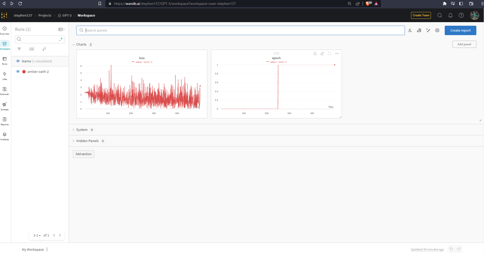Open the global search icon
Image resolution: width=484 pixels, height=253 pixels.
(x=440, y=15)
